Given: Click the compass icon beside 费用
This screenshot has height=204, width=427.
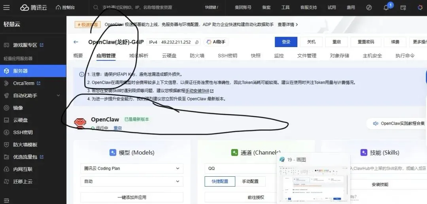Looking at the screenshot, I should pos(369,8).
